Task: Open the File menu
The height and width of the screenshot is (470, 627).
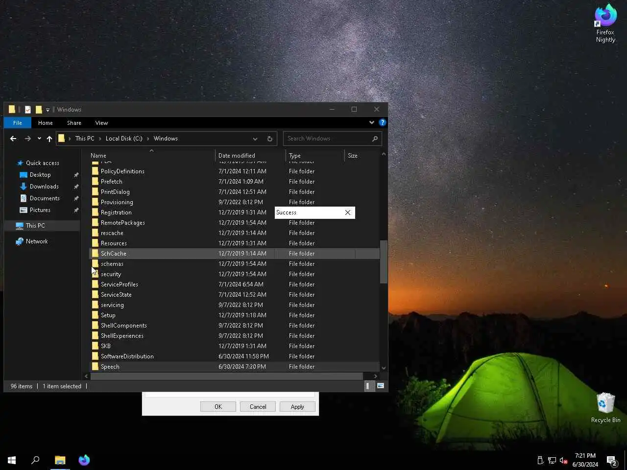Action: pos(18,123)
